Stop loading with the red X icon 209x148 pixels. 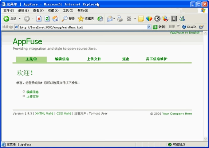[x=39, y=19]
